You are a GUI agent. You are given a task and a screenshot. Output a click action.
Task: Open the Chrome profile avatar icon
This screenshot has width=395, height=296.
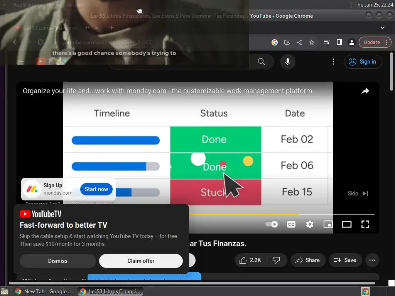[x=352, y=42]
